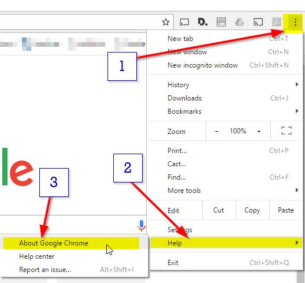Image resolution: width=305 pixels, height=283 pixels.
Task: Decrease zoom with the minus button
Action: (x=217, y=131)
